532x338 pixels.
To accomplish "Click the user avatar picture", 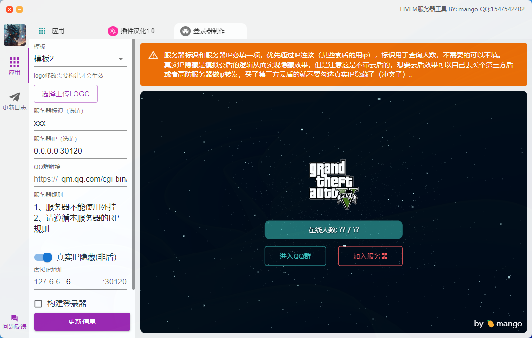I will (x=15, y=35).
